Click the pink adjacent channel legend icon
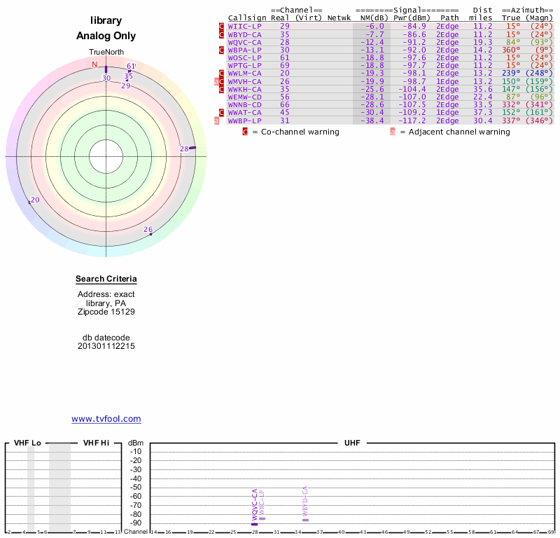The image size is (560, 538). pyautogui.click(x=392, y=132)
